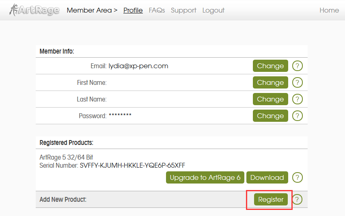
Task: Click Logout in the top navigation
Action: [x=213, y=10]
